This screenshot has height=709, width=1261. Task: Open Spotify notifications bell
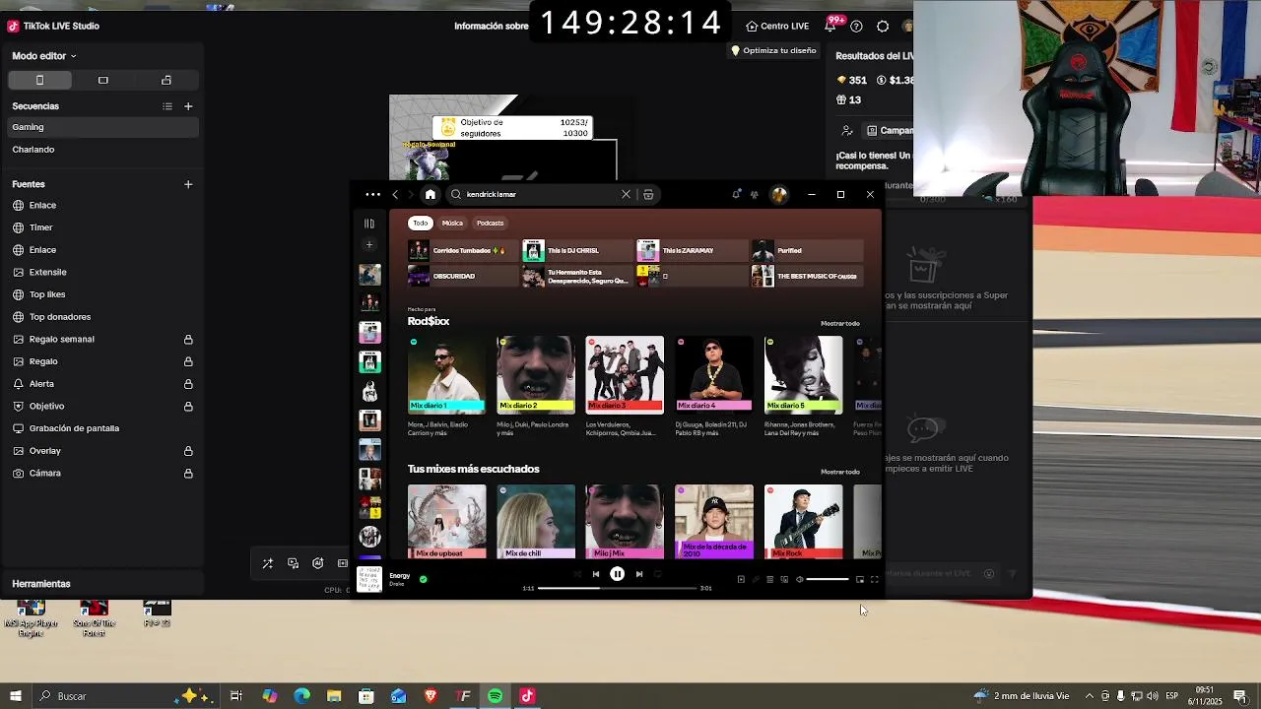point(736,194)
